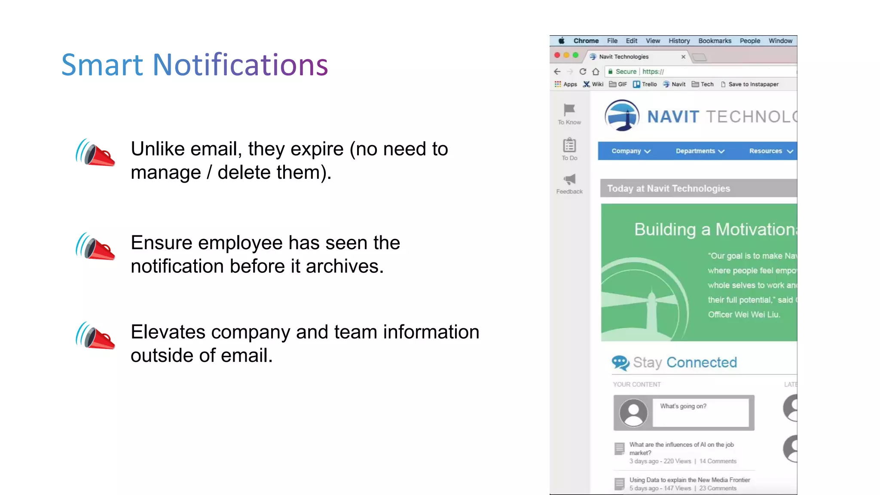Click document icon beside New Media Frontier post
This screenshot has width=880, height=495.
point(619,484)
